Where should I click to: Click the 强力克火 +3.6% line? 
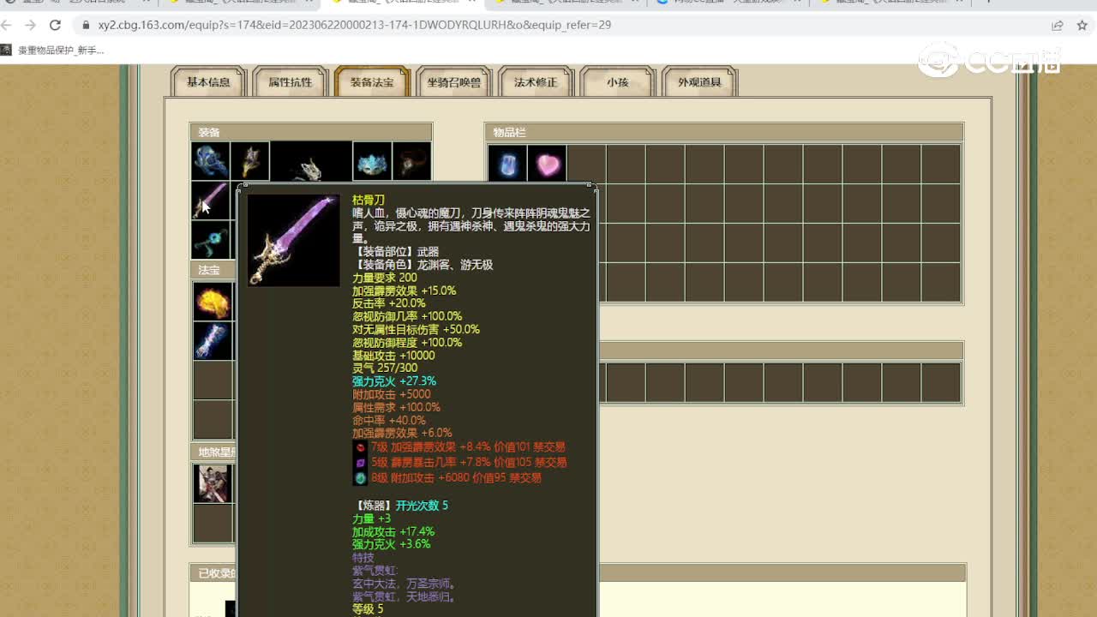tap(392, 544)
